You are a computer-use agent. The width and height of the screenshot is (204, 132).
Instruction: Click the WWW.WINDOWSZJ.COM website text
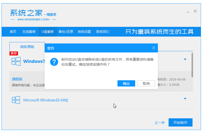(33, 20)
